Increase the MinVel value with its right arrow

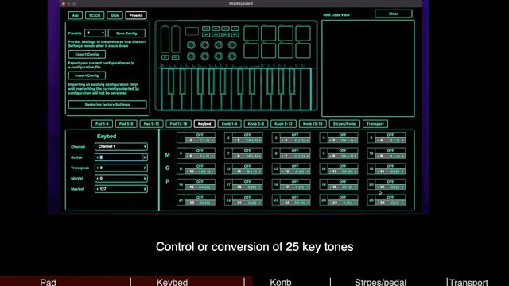[x=145, y=179]
